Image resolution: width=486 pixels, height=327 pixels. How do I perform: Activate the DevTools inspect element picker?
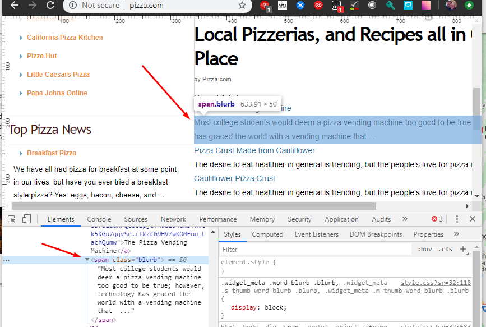click(12, 219)
